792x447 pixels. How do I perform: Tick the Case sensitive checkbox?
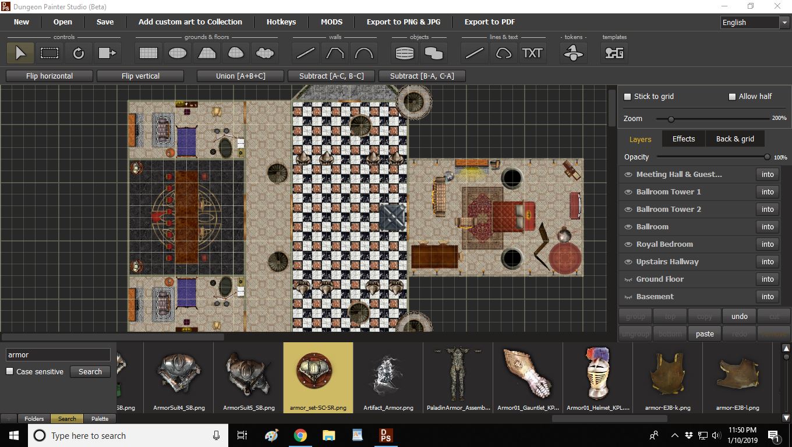click(x=10, y=371)
